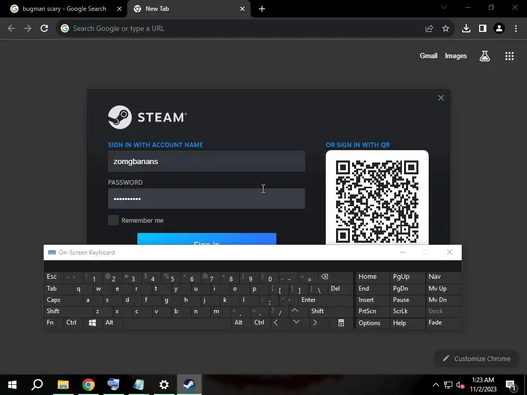Focus the Steam password field
This screenshot has width=527, height=395.
(207, 199)
